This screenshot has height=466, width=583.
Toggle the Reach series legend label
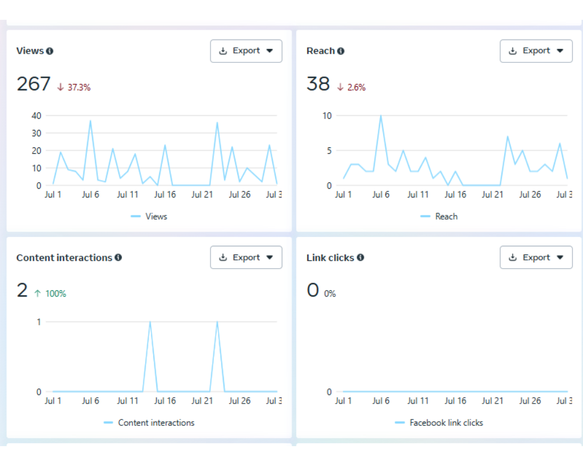[446, 217]
